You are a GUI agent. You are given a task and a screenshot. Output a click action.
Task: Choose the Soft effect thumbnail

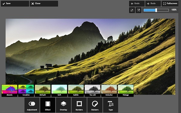pyautogui.click(x=59, y=91)
